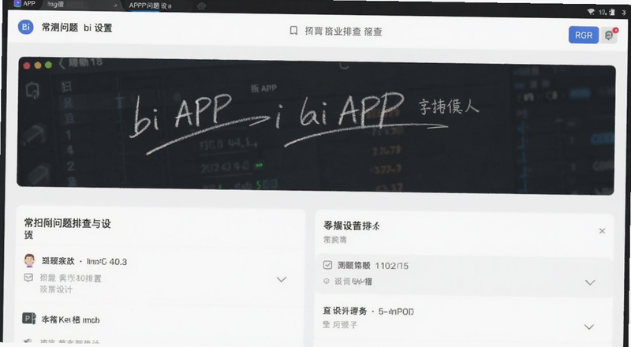Click the '5-dnPOD' row text
The height and width of the screenshot is (347, 631).
click(x=396, y=312)
